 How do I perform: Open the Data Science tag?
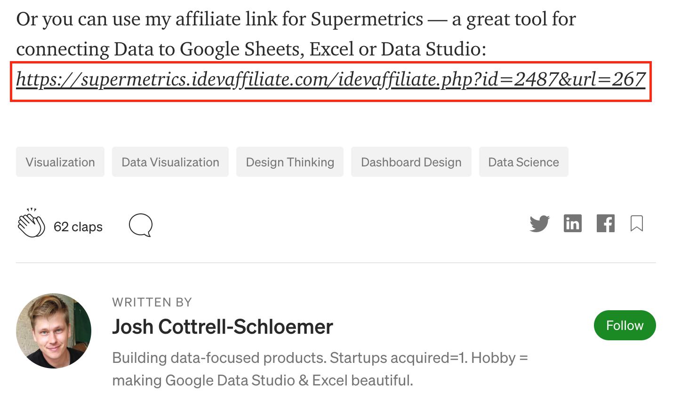(523, 162)
